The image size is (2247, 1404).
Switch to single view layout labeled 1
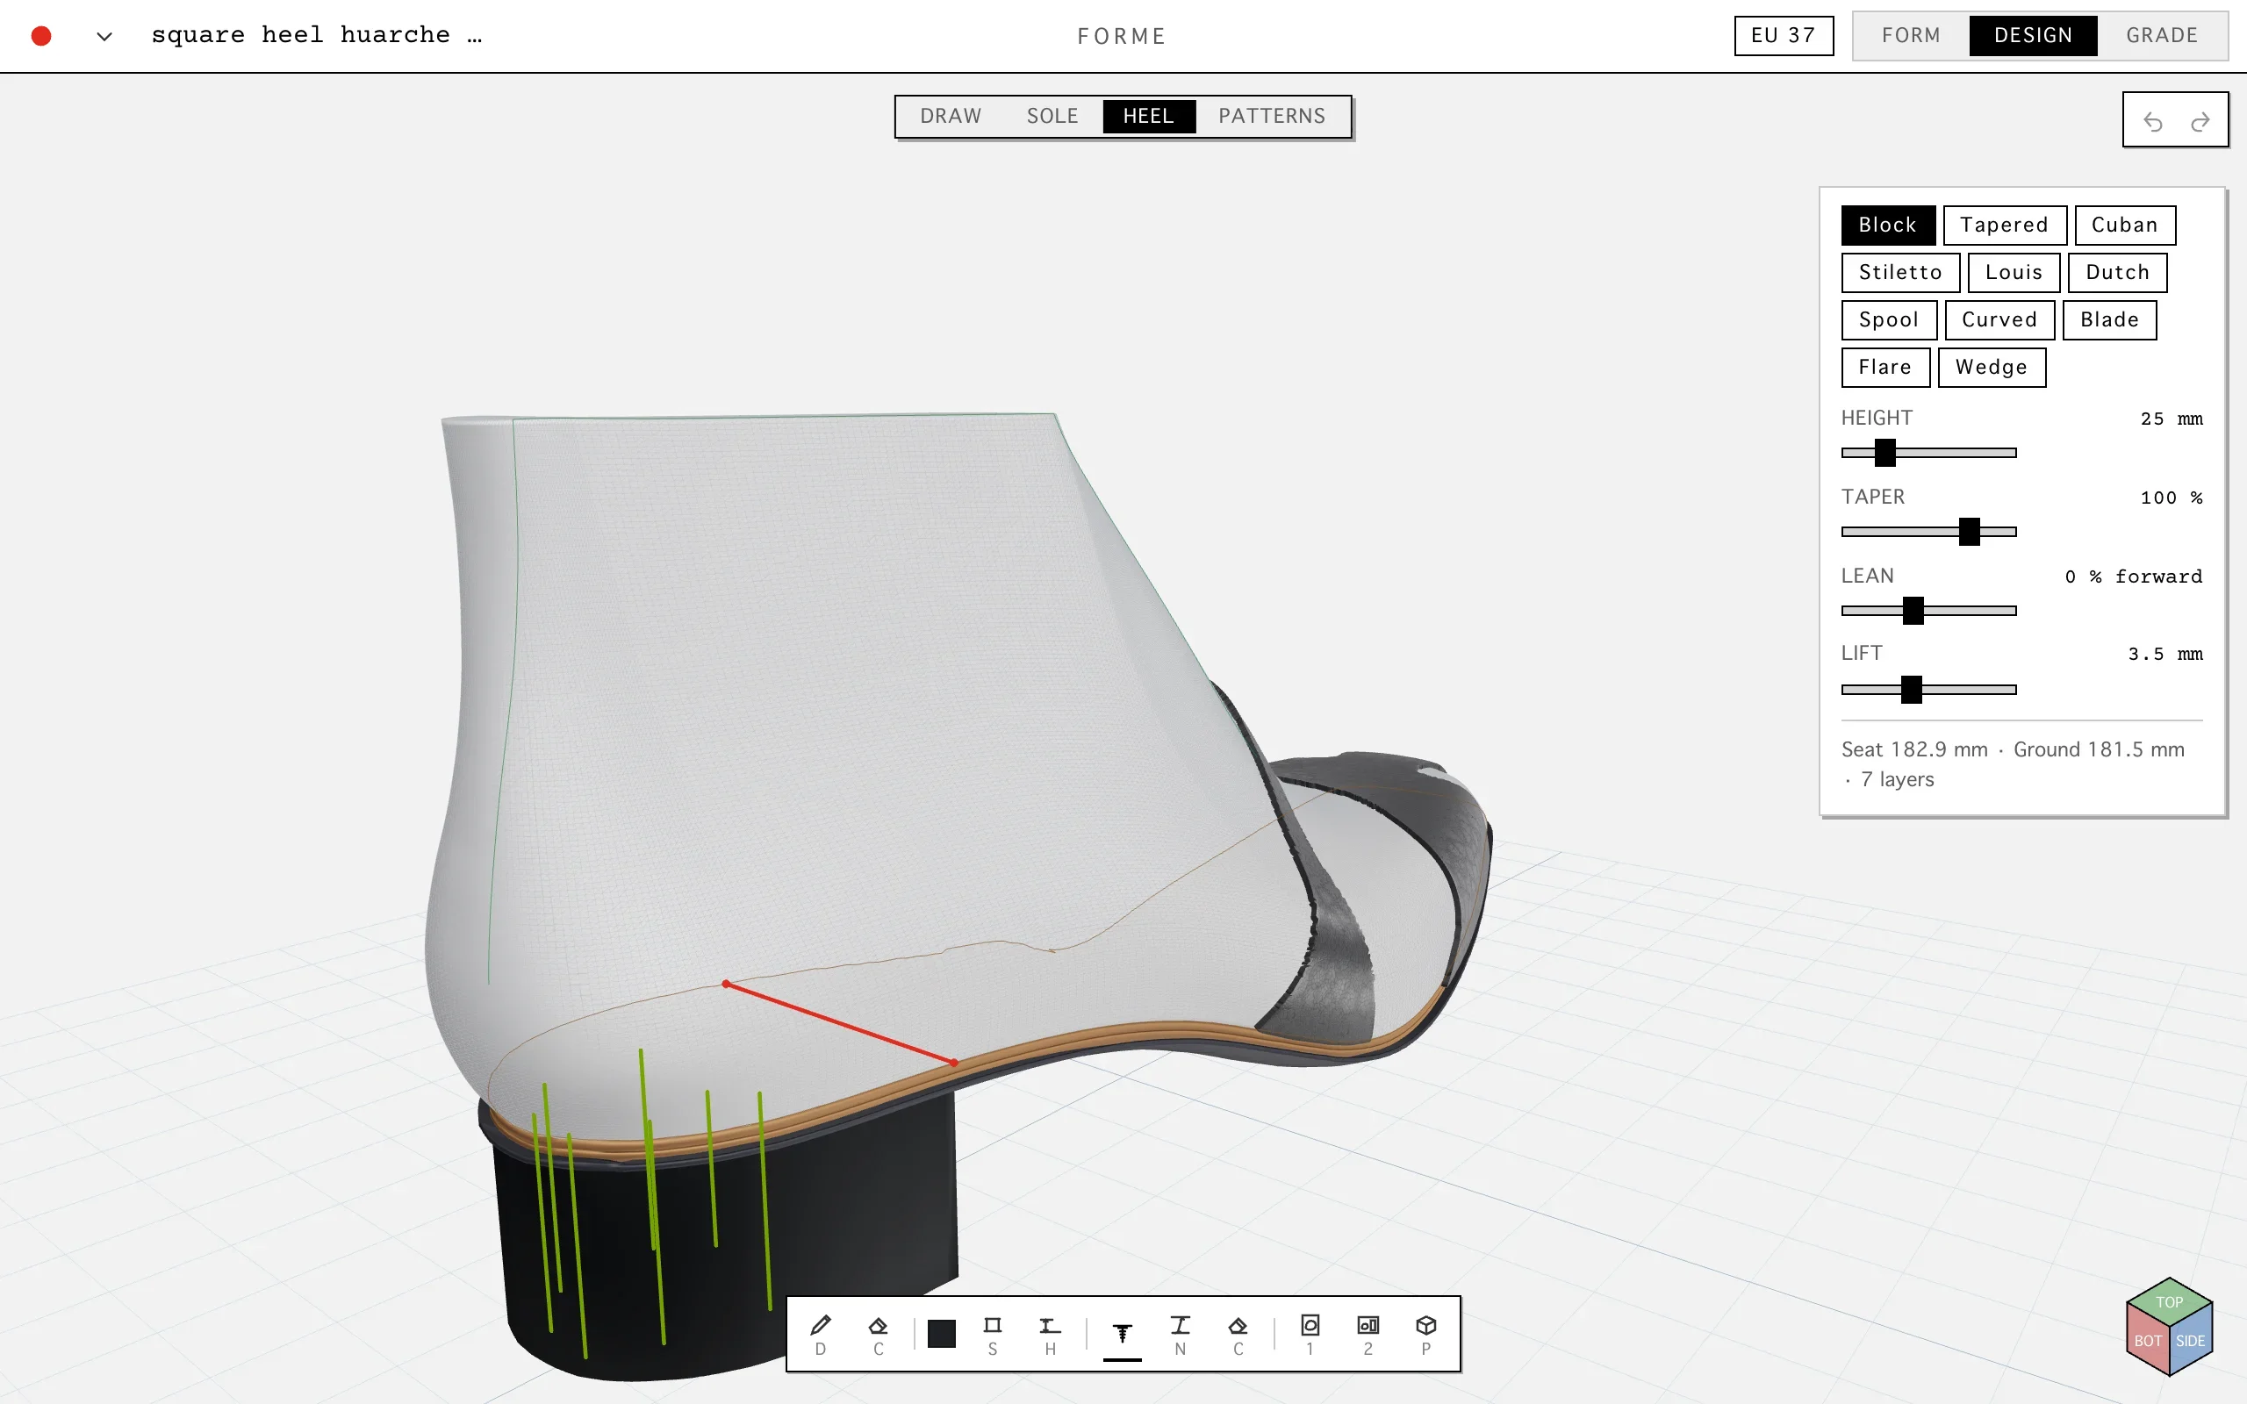1310,1335
